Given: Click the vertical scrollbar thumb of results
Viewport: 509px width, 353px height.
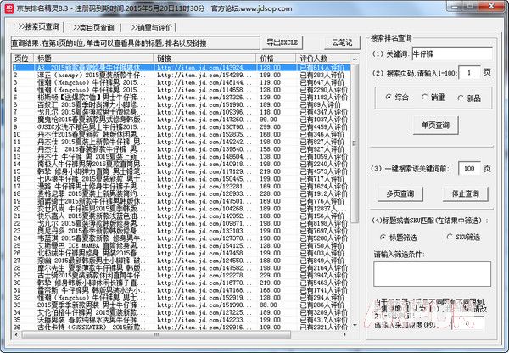Looking at the screenshot, I should point(355,143).
